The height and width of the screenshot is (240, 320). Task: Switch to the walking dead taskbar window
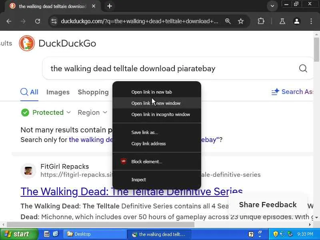click(x=159, y=234)
